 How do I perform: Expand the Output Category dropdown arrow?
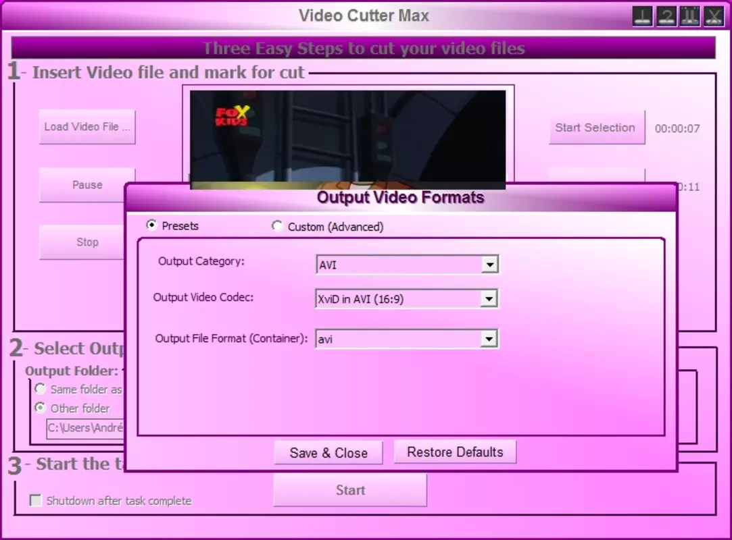489,265
